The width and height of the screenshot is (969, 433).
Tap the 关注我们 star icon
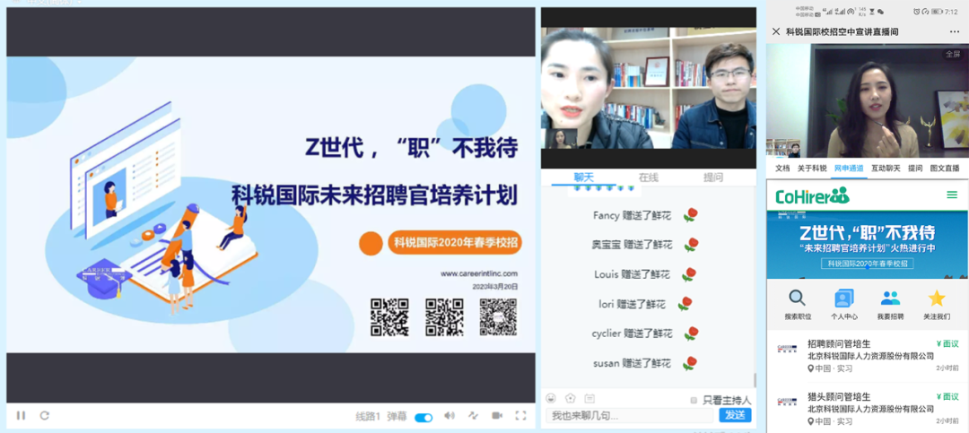(x=937, y=299)
